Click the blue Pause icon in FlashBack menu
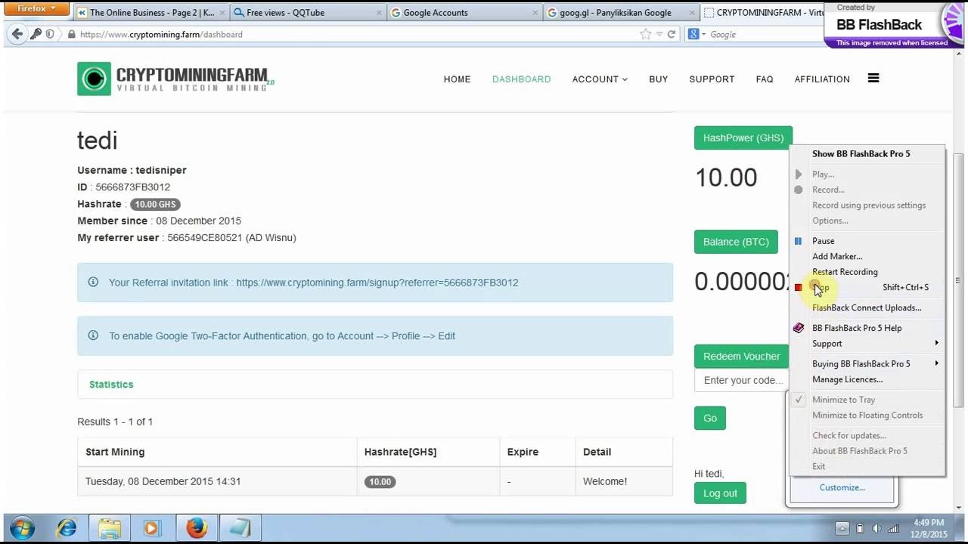Image resolution: width=968 pixels, height=544 pixels. pyautogui.click(x=798, y=241)
